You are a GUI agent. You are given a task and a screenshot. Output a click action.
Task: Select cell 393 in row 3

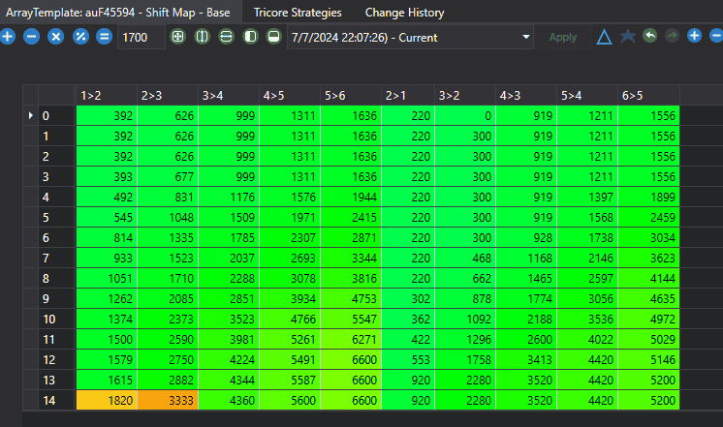[x=107, y=177]
